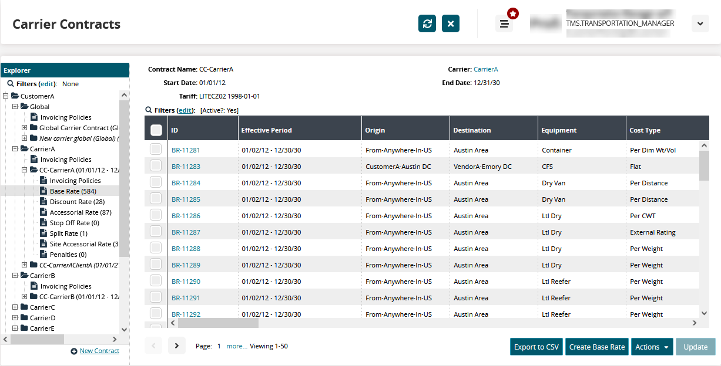Viewport: 721px width, 366px height.
Task: Click the Explorer filters magnifier icon
Action: pyautogui.click(x=11, y=84)
